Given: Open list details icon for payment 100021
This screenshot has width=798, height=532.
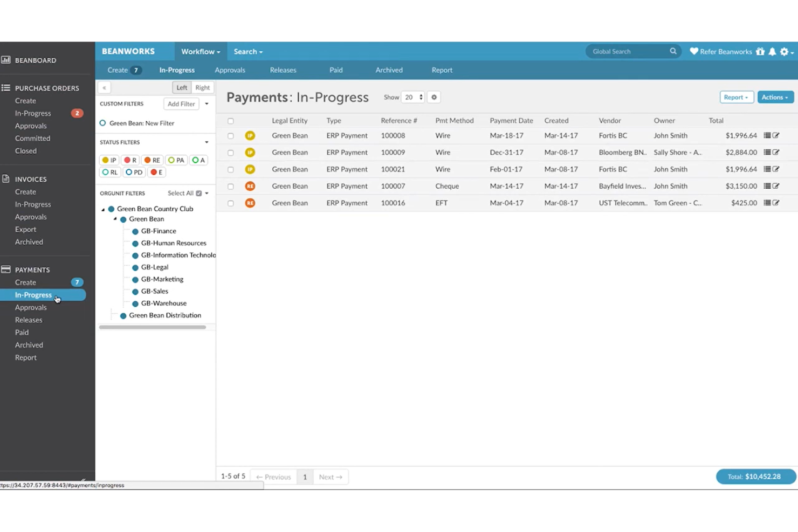Looking at the screenshot, I should 767,169.
